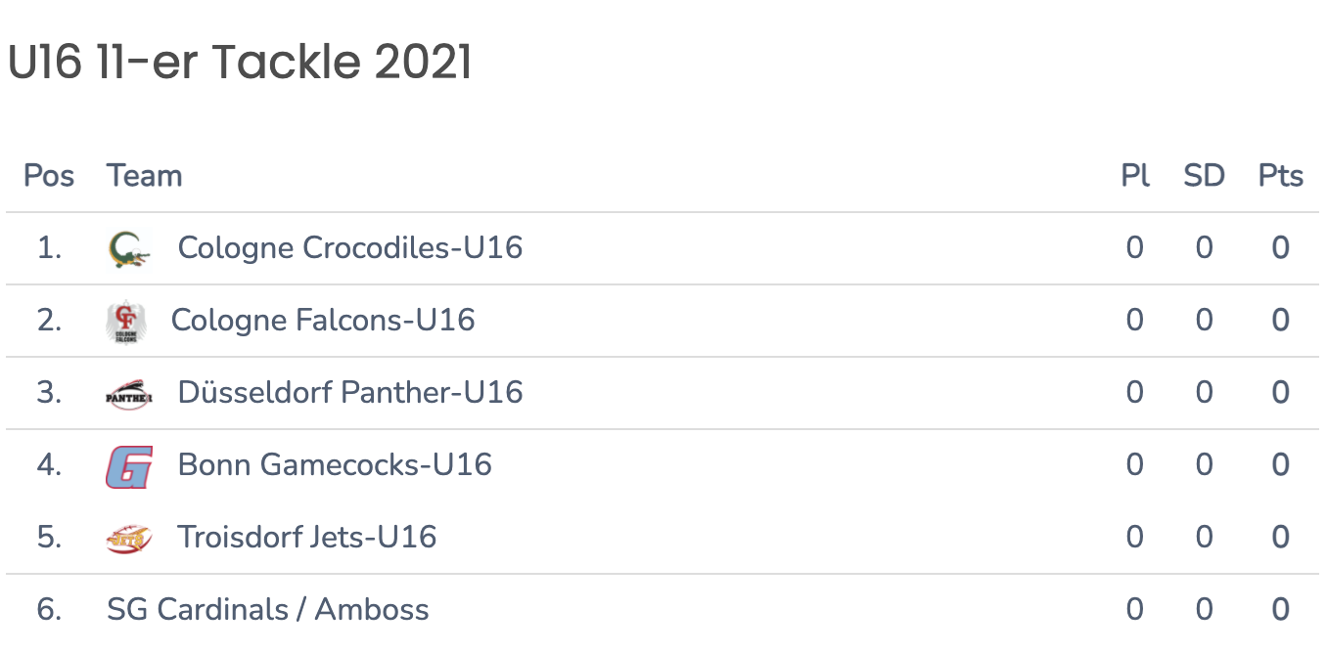Click the Pts value for Cologne Crocodiles-U16
Viewport: 1327px width, 653px height.
pos(1281,248)
